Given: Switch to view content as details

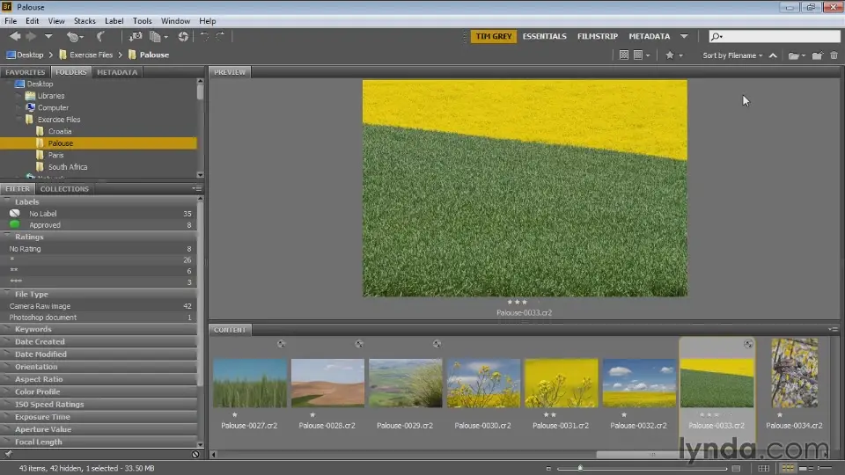Looking at the screenshot, I should pos(807,468).
